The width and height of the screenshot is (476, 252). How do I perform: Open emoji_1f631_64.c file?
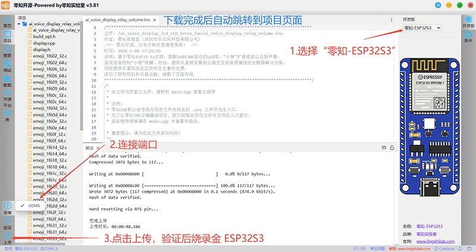coord(50,232)
